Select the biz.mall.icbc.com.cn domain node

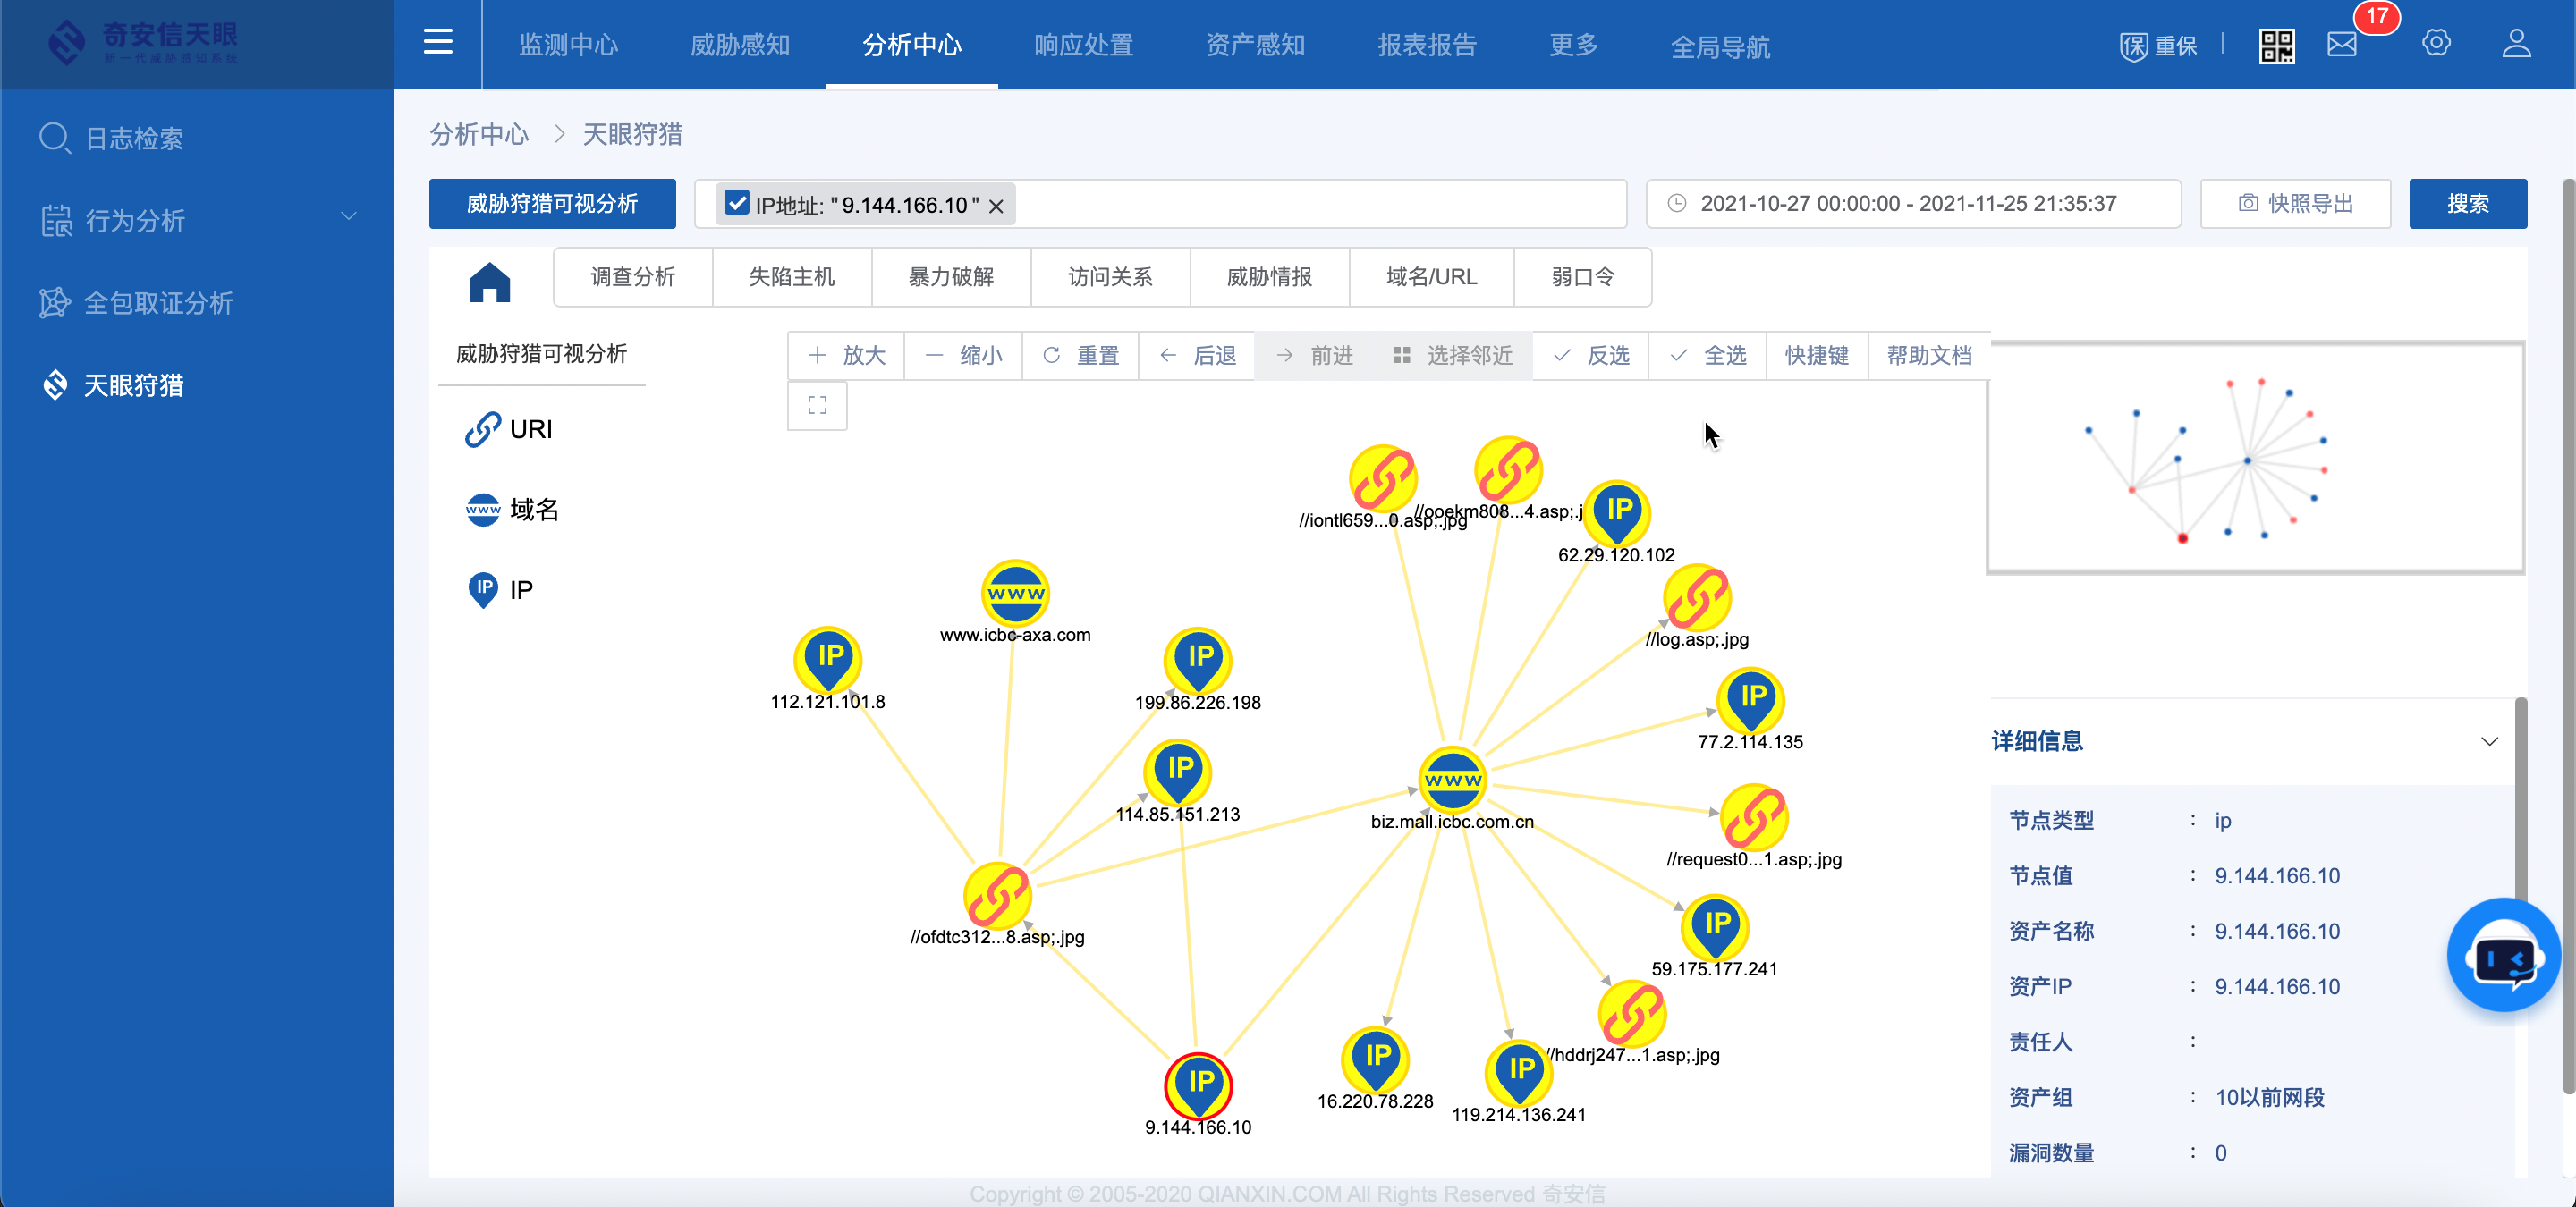[x=1452, y=780]
